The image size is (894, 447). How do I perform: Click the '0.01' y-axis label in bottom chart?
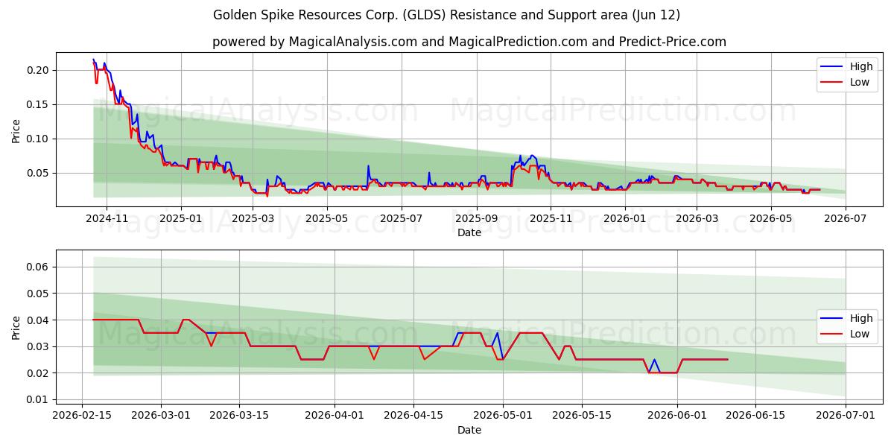pyautogui.click(x=39, y=399)
